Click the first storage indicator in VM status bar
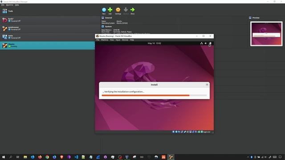The image size is (285, 160). click(173, 132)
